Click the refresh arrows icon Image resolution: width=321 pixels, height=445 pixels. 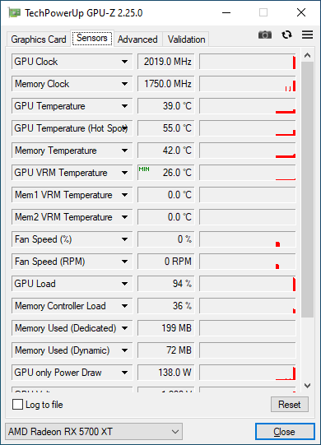click(x=286, y=35)
